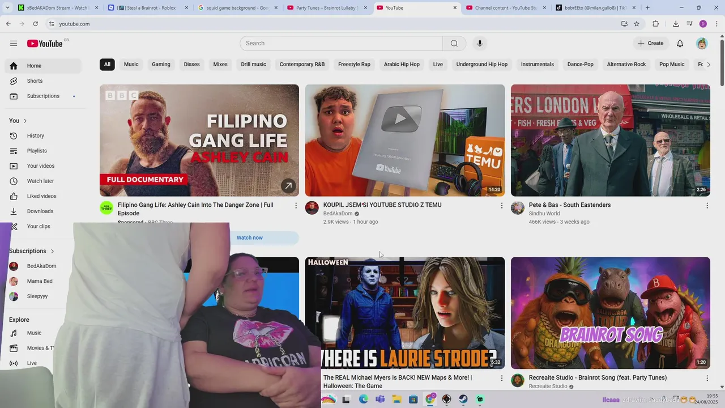Image resolution: width=725 pixels, height=408 pixels.
Task: Select the Disses filter chip
Action: 192,65
